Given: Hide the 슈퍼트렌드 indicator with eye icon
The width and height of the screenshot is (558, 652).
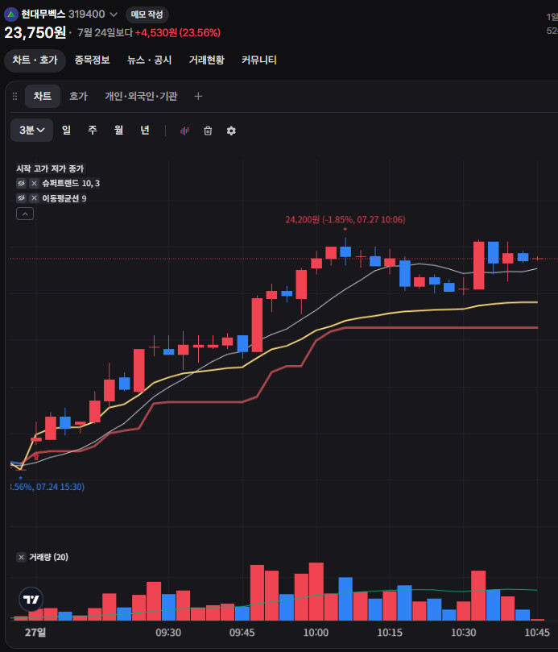Looking at the screenshot, I should coord(21,184).
